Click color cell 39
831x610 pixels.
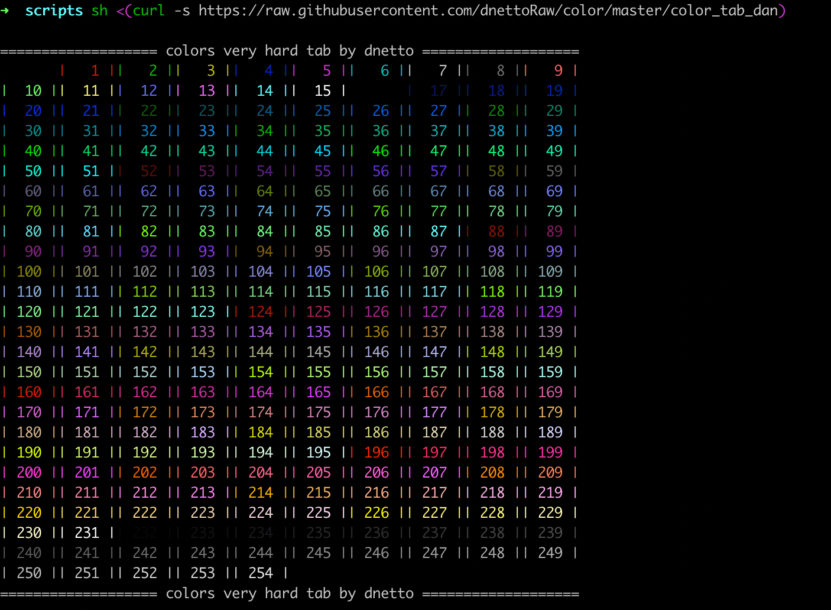(x=554, y=131)
